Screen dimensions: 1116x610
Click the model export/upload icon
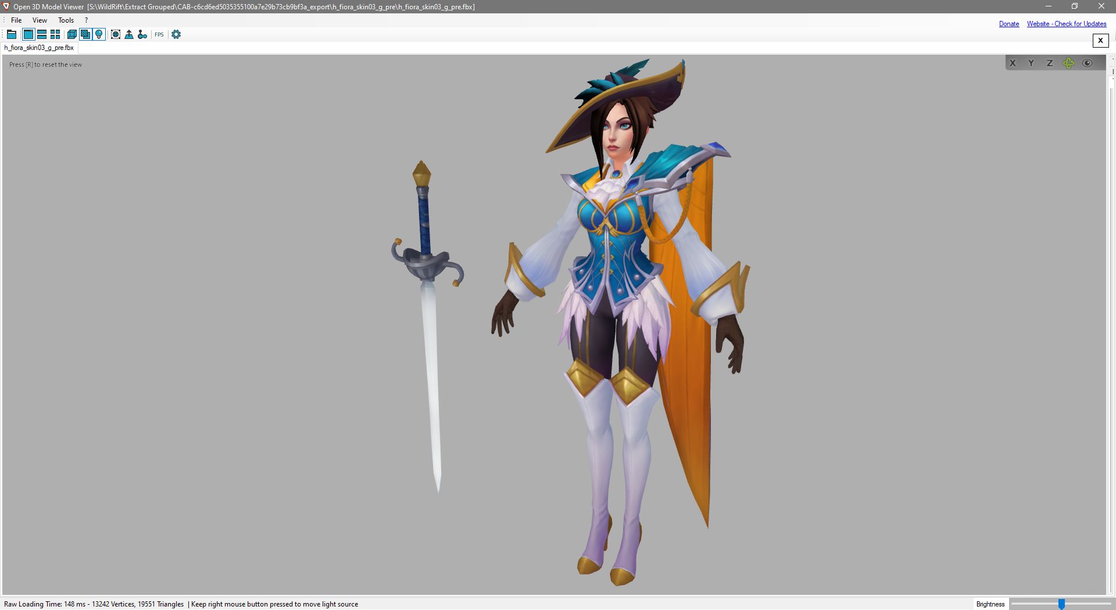tap(129, 34)
